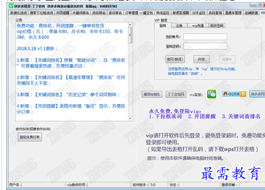This screenshot has height=190, width=265.
Task: Click the '提示：使用本软件请确保电脑时间准确' hint text
Action: coord(186,159)
